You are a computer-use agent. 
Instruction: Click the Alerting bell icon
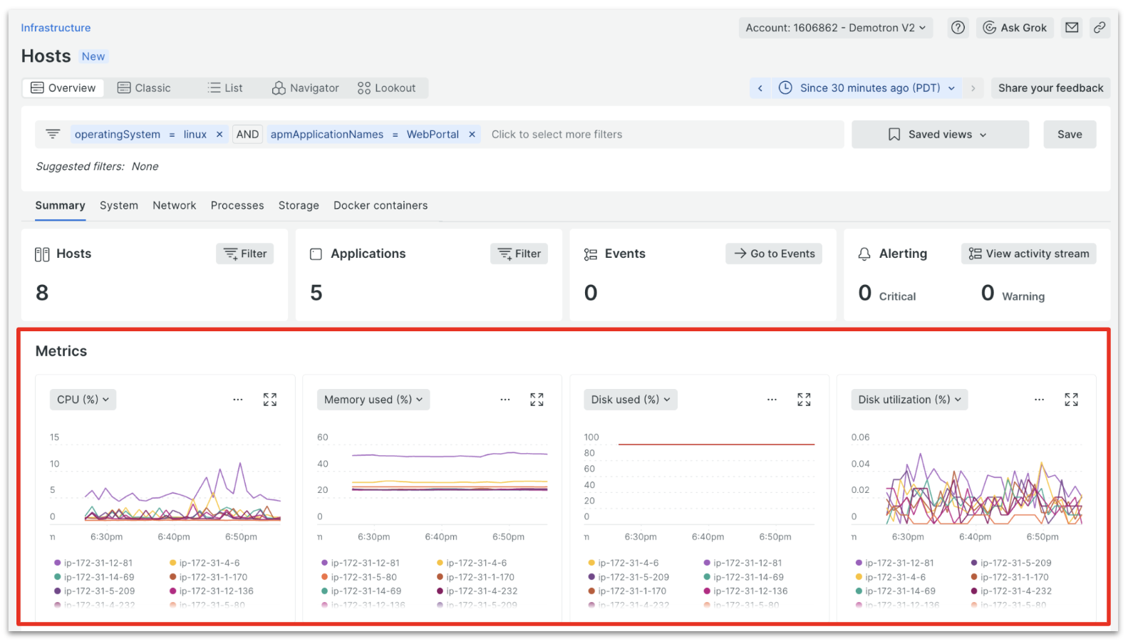point(864,254)
